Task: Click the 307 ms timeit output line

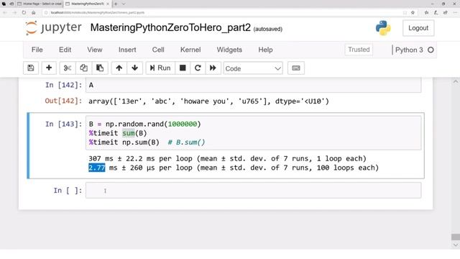Action: click(x=227, y=158)
